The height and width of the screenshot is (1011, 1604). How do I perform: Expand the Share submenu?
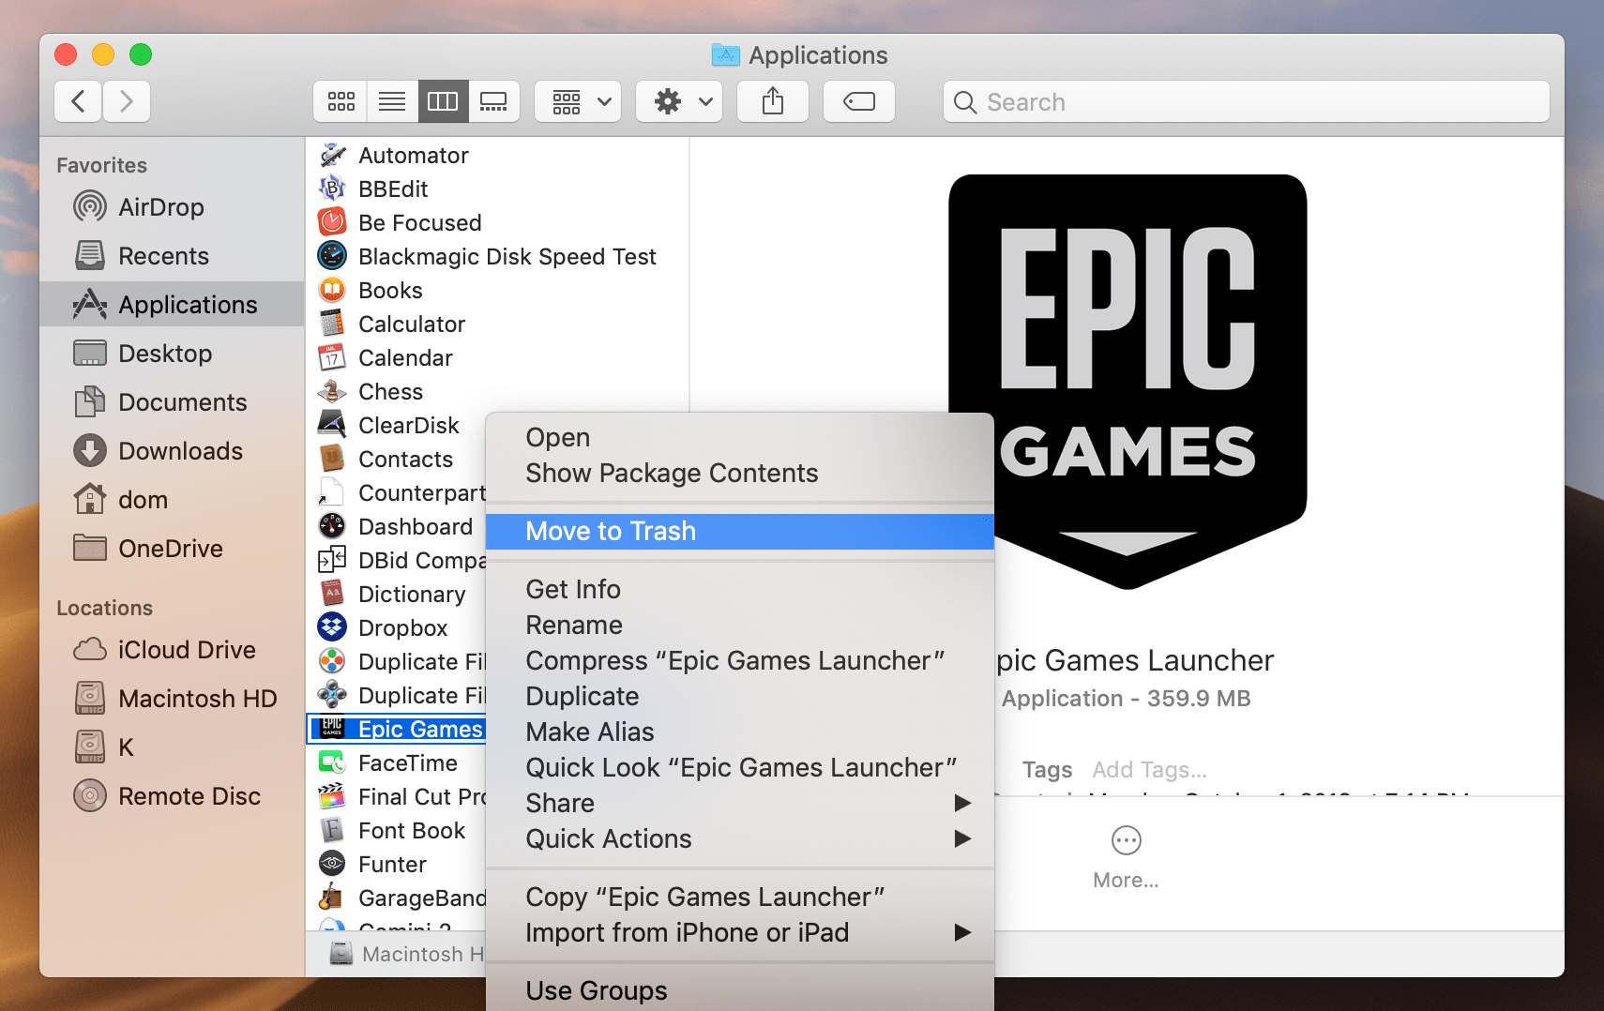point(739,804)
